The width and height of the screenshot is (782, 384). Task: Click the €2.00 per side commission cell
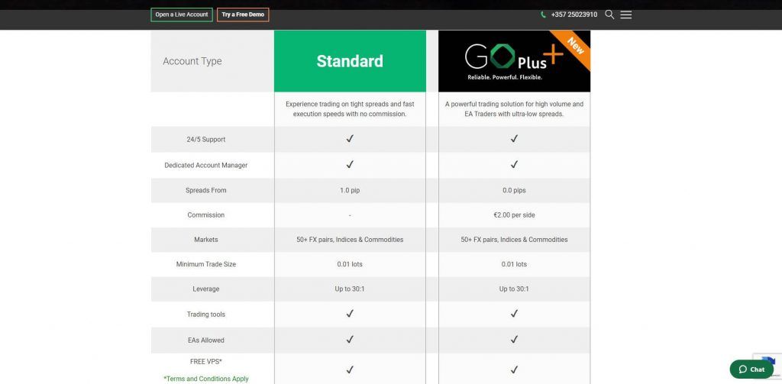tap(514, 215)
